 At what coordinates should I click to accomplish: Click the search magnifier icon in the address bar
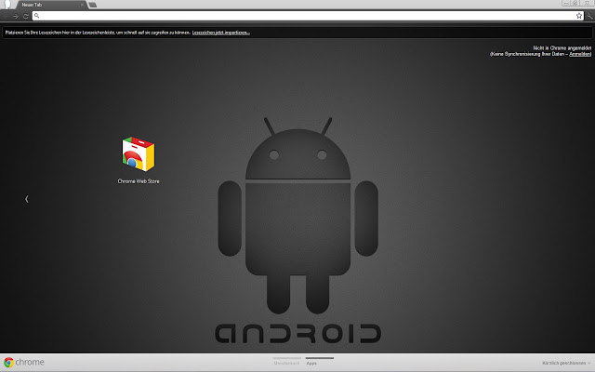[x=37, y=16]
